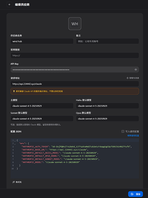Click the orange Claude API endpoint hint banner

(75, 91)
